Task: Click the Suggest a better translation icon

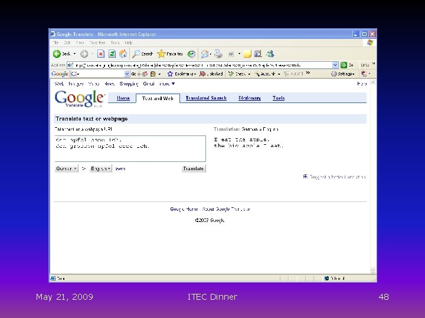Action: [305, 177]
